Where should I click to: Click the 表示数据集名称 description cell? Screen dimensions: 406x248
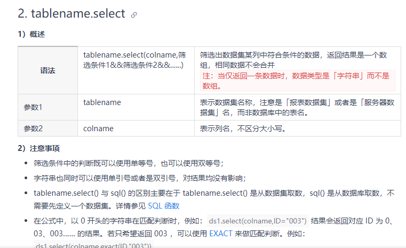click(297, 107)
